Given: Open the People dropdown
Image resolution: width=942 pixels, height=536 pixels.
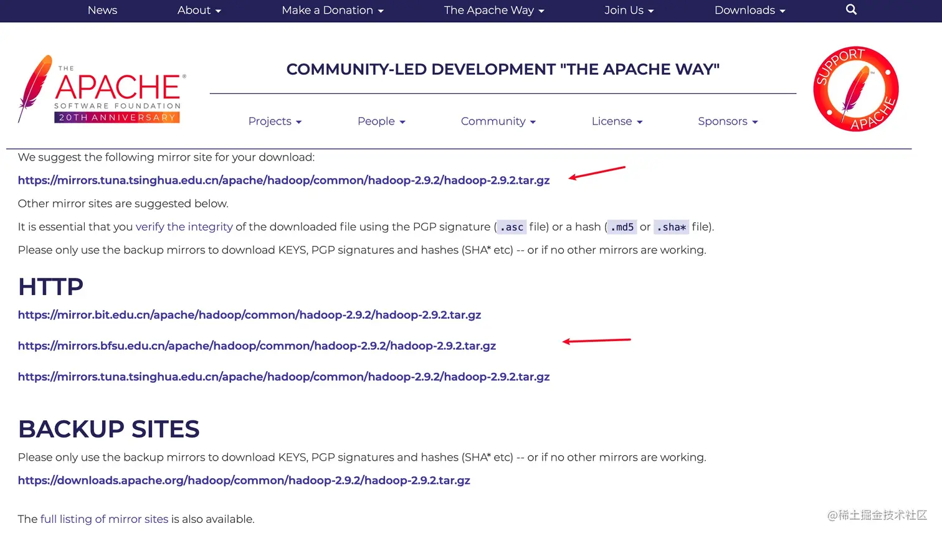Looking at the screenshot, I should tap(381, 121).
